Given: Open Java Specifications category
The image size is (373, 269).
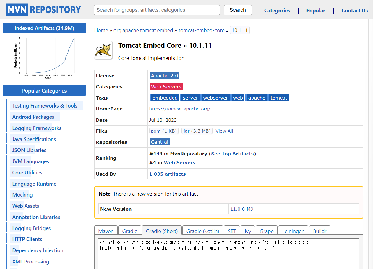Looking at the screenshot, I should (x=34, y=139).
